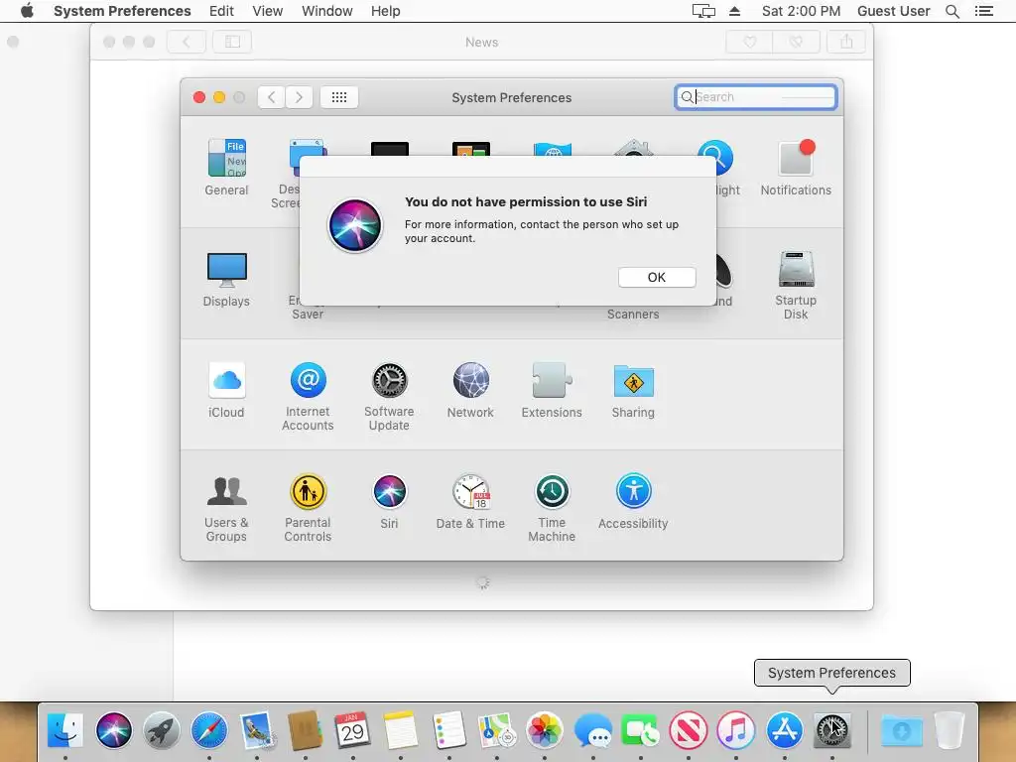1016x762 pixels.
Task: Open Messages from the Dock
Action: [593, 730]
